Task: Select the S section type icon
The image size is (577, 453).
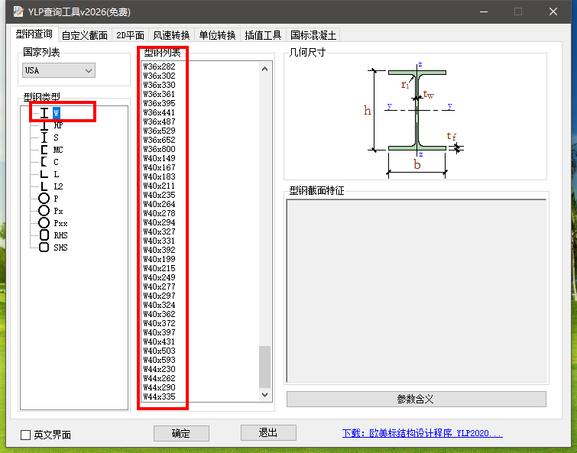Action: click(44, 138)
